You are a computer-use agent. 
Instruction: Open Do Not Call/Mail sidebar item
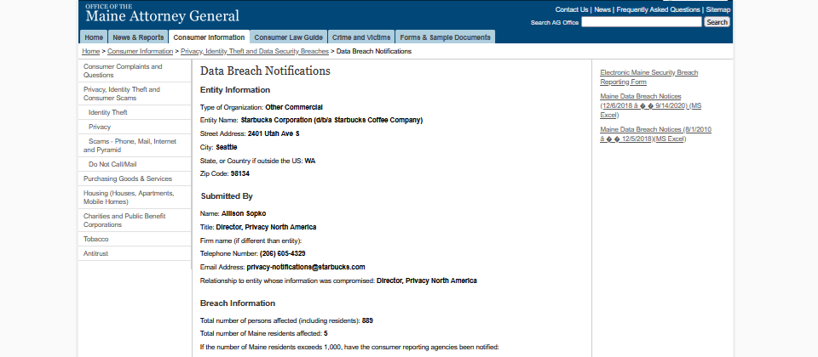[x=112, y=164]
